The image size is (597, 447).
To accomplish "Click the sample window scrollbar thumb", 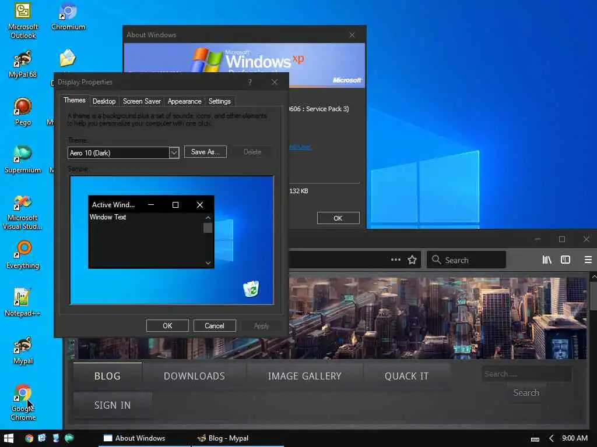I will [x=208, y=228].
